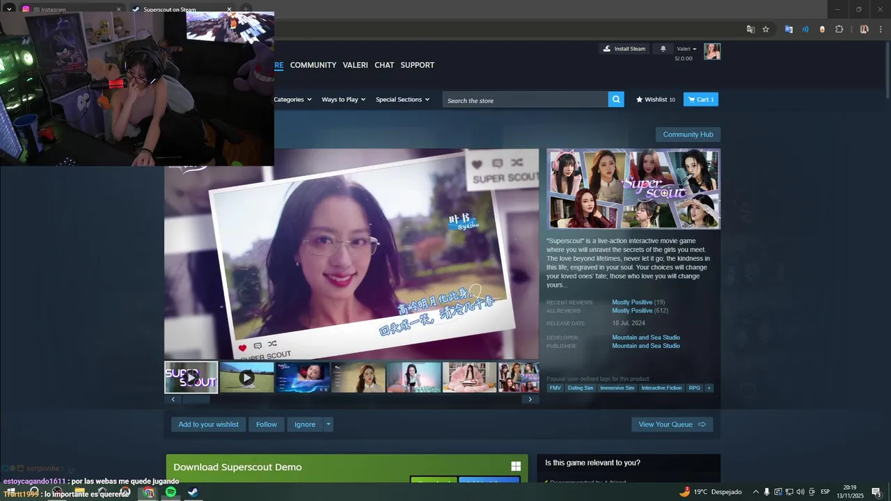Viewport: 891px width, 501px height.
Task: Close the Superscout on Steam tab
Action: click(x=229, y=10)
